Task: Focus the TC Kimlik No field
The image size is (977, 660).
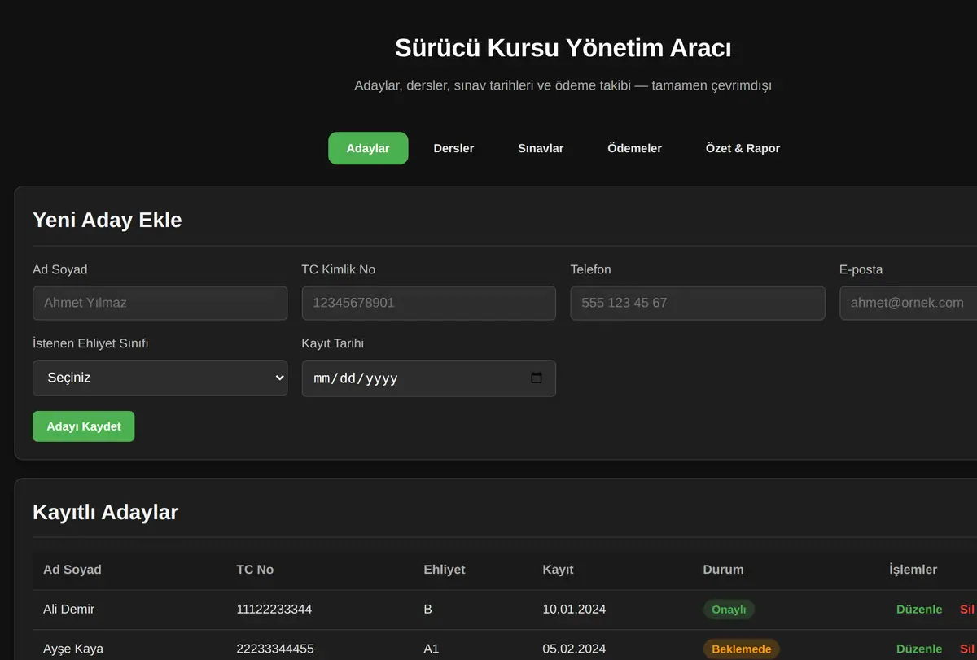Action: point(429,303)
